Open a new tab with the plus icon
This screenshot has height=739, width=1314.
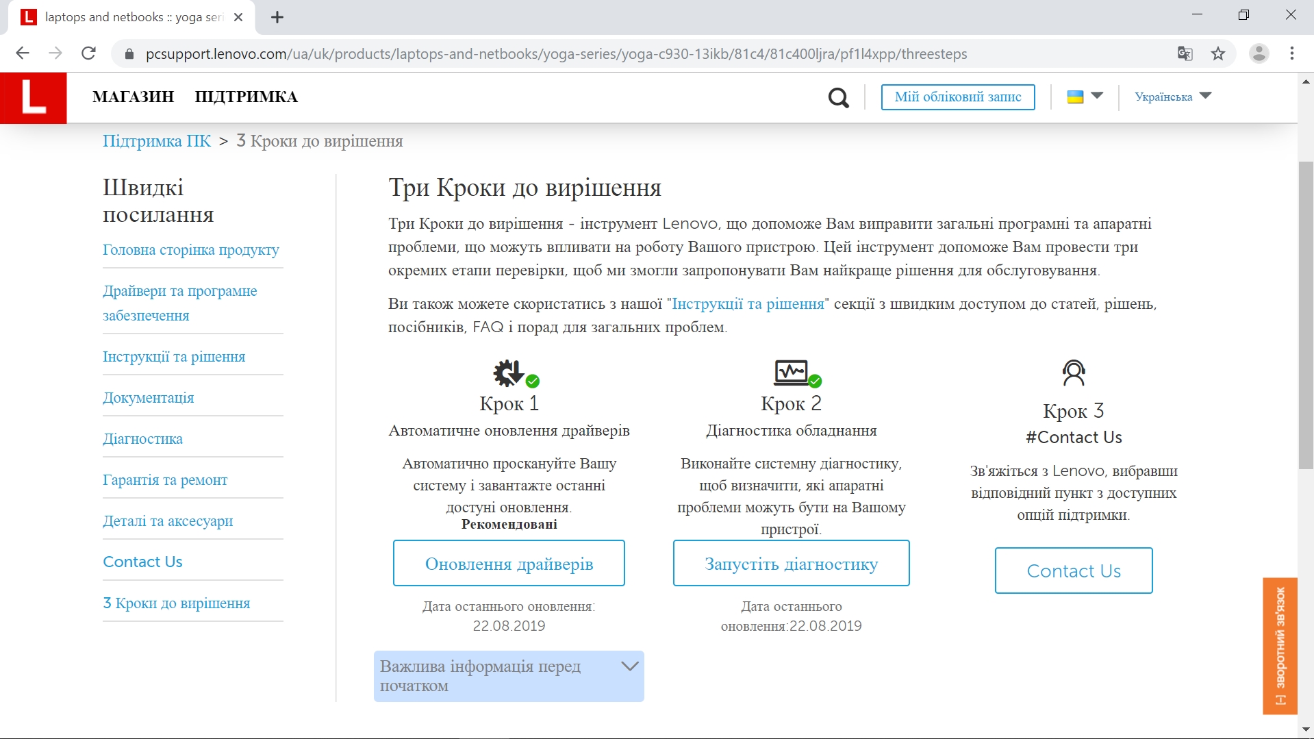277,18
